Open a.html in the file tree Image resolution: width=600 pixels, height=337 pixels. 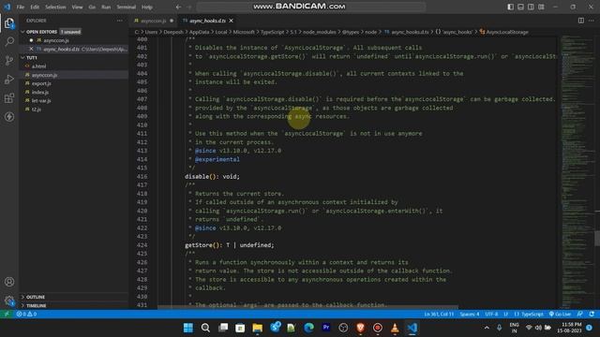click(74, 66)
